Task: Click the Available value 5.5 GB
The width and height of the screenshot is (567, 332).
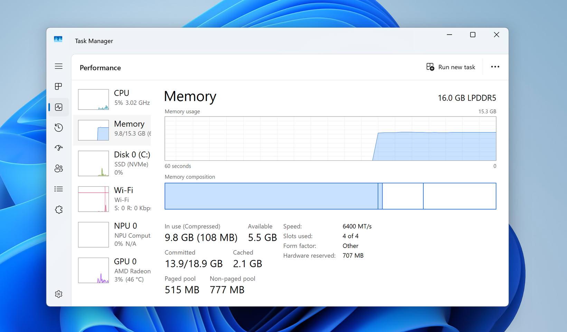Action: pyautogui.click(x=263, y=238)
